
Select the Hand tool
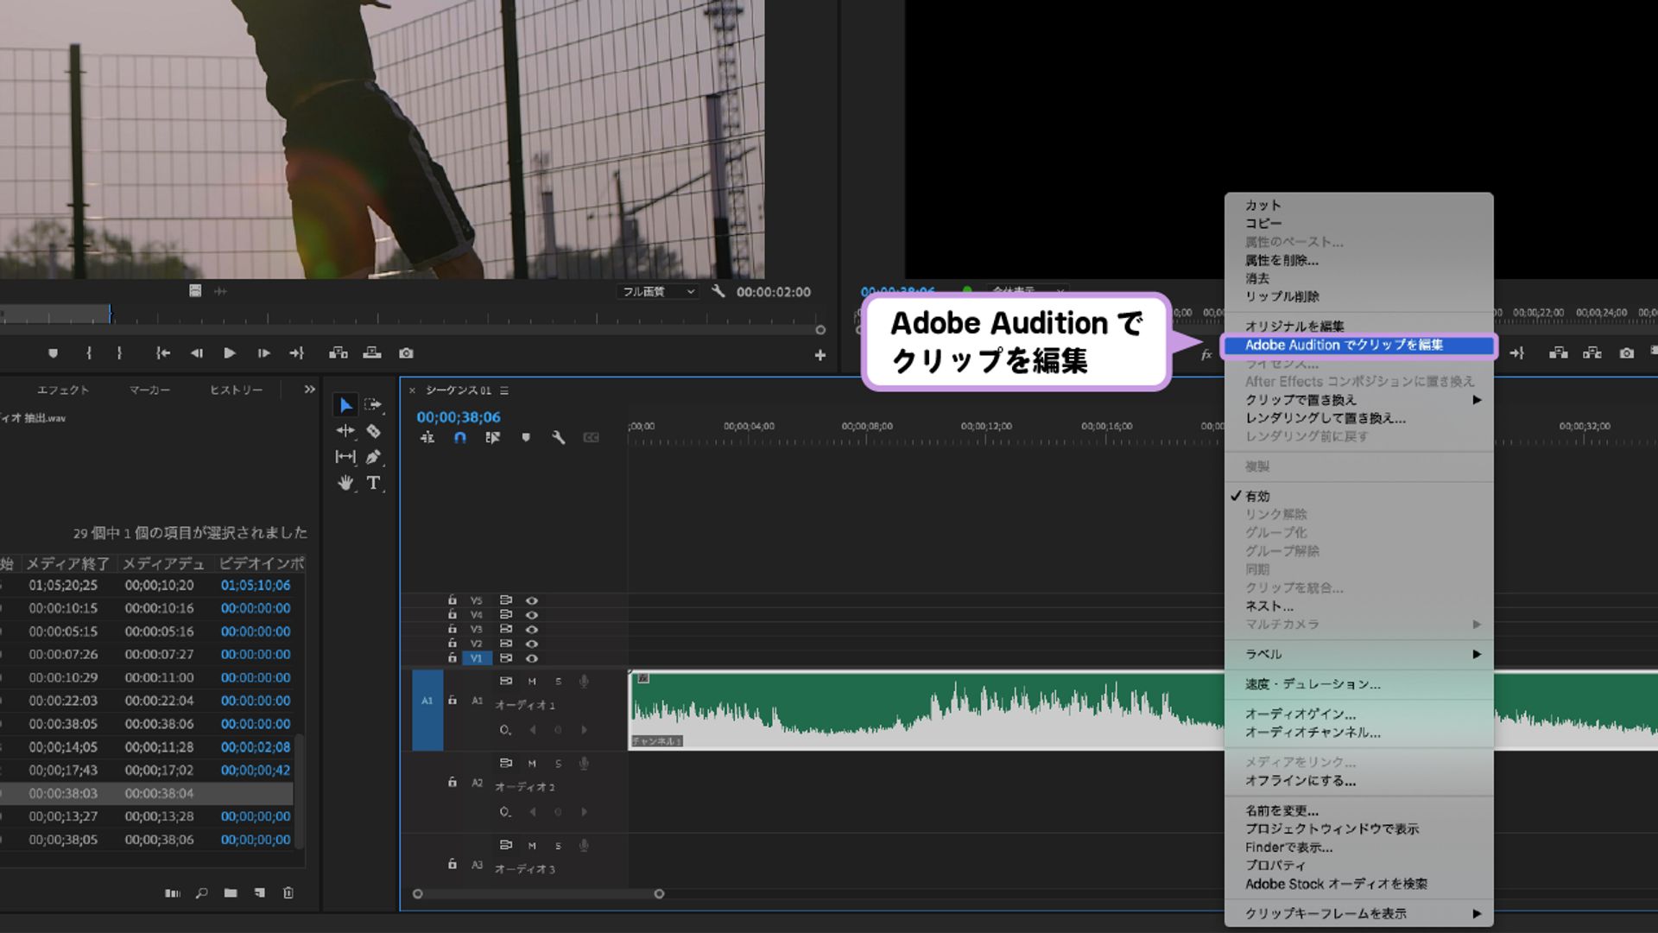point(345,484)
